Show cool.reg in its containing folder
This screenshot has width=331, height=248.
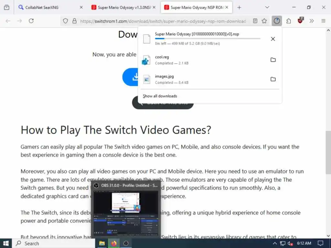[x=273, y=60]
